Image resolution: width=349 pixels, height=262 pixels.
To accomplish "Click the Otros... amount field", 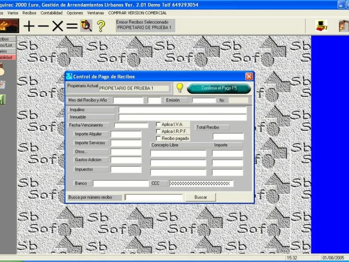I will 126,152.
